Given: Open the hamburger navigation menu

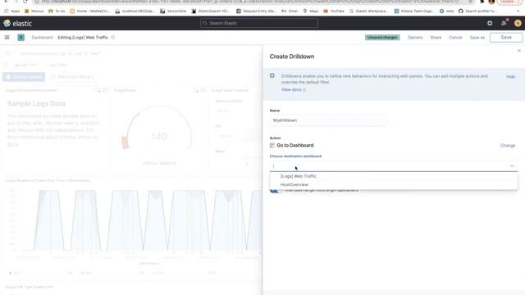Looking at the screenshot, I should [x=7, y=38].
